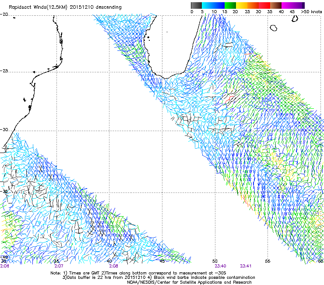Click the yellow 20-25 knots legend swatch
This screenshot has width=324, height=285.
pyautogui.click(x=242, y=5)
